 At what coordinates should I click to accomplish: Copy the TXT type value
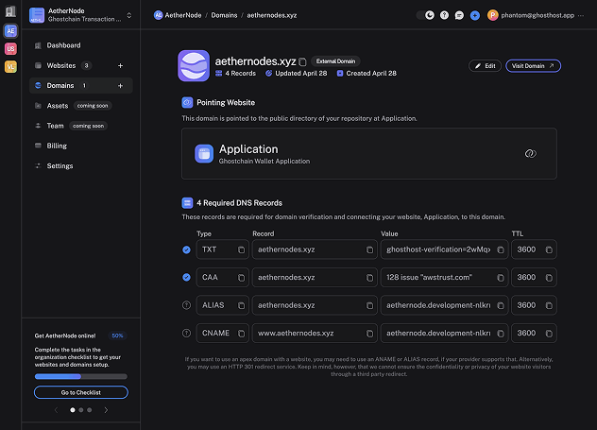click(x=242, y=249)
